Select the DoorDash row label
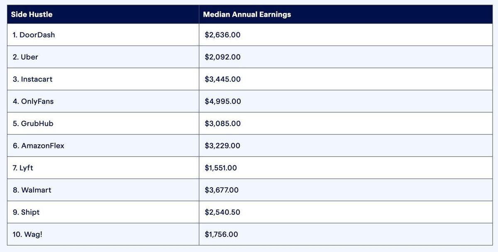The height and width of the screenshot is (252, 498). 34,35
